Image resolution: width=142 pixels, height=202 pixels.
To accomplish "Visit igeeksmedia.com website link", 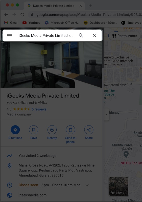I will [33, 195].
